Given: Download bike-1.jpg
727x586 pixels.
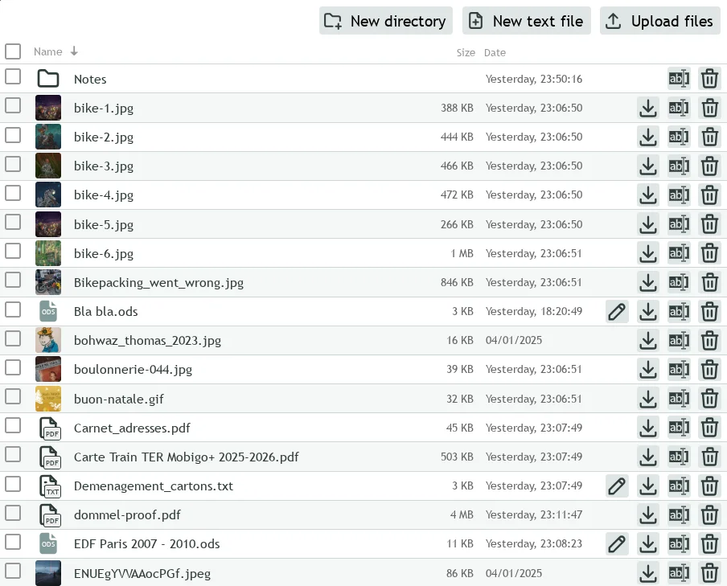Looking at the screenshot, I should (647, 108).
